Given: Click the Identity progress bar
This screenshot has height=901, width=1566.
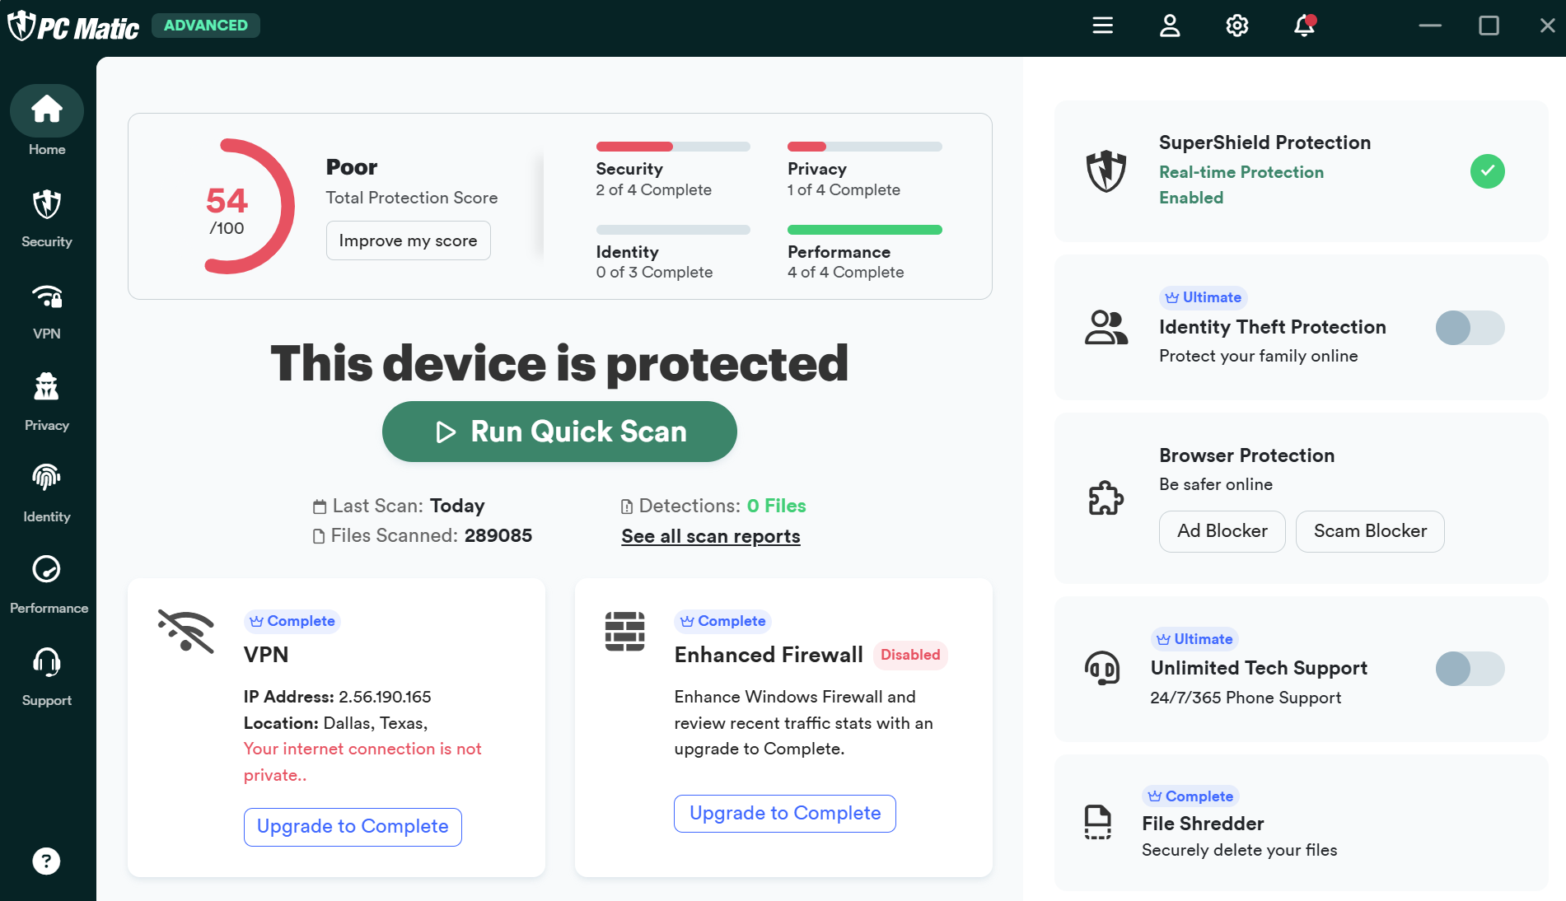Looking at the screenshot, I should pos(673,230).
